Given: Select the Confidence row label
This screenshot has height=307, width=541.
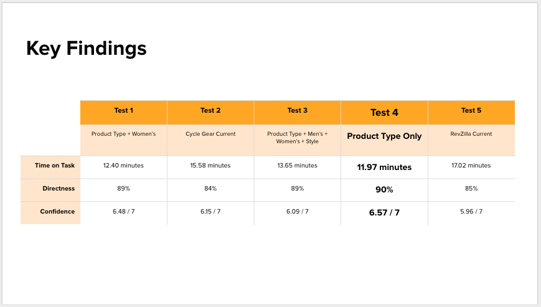Looking at the screenshot, I should click(x=57, y=212).
